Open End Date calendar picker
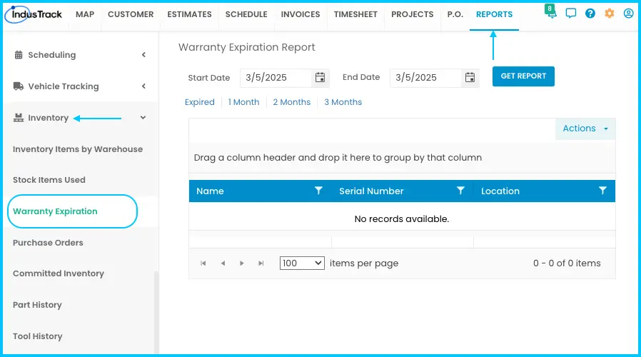Image resolution: width=641 pixels, height=357 pixels. pyautogui.click(x=470, y=77)
